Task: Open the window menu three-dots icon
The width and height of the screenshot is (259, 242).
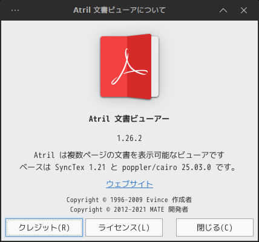Action: coord(15,10)
